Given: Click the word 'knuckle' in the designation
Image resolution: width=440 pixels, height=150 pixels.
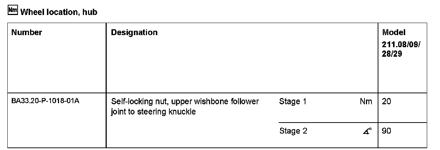Looking at the screenshot, I should pyautogui.click(x=183, y=112).
